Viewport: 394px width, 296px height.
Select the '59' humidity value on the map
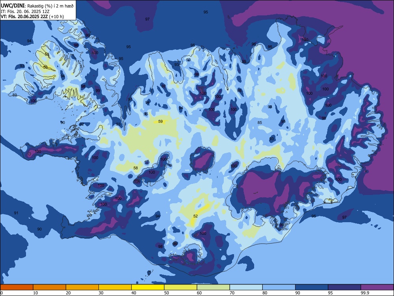[160, 122]
